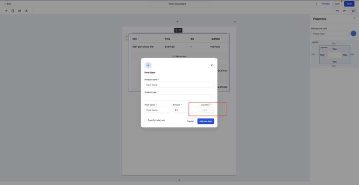Click the Qty column header
The width and height of the screenshot is (359, 185).
pos(192,39)
